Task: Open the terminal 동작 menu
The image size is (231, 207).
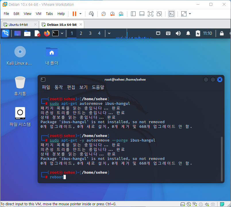Action: point(59,87)
